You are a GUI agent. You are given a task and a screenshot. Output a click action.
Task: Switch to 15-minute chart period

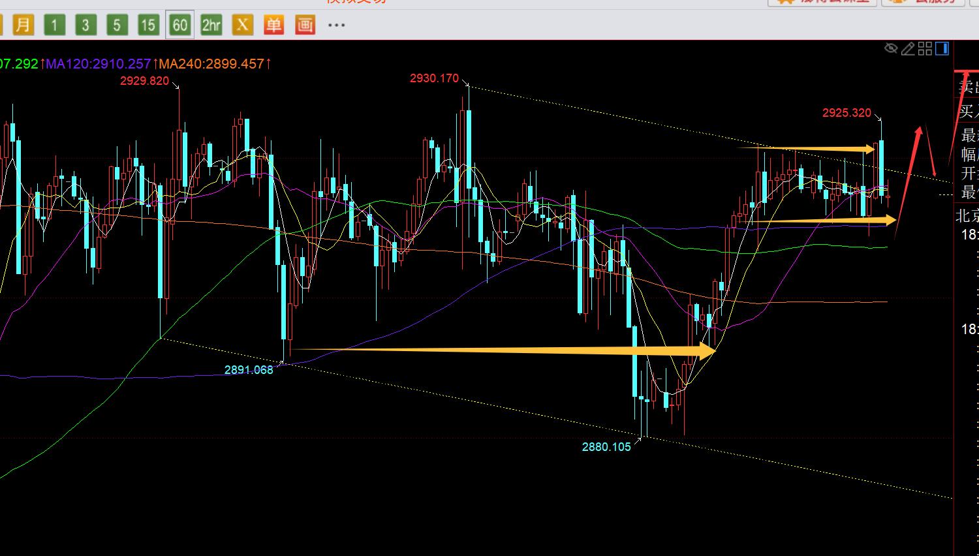(148, 25)
